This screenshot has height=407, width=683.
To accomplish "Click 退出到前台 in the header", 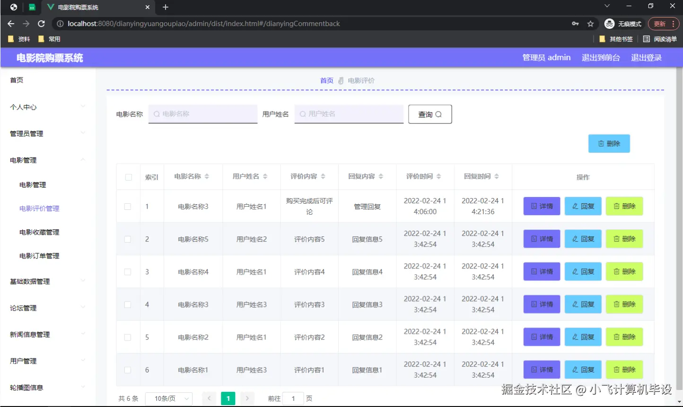I will tap(601, 58).
